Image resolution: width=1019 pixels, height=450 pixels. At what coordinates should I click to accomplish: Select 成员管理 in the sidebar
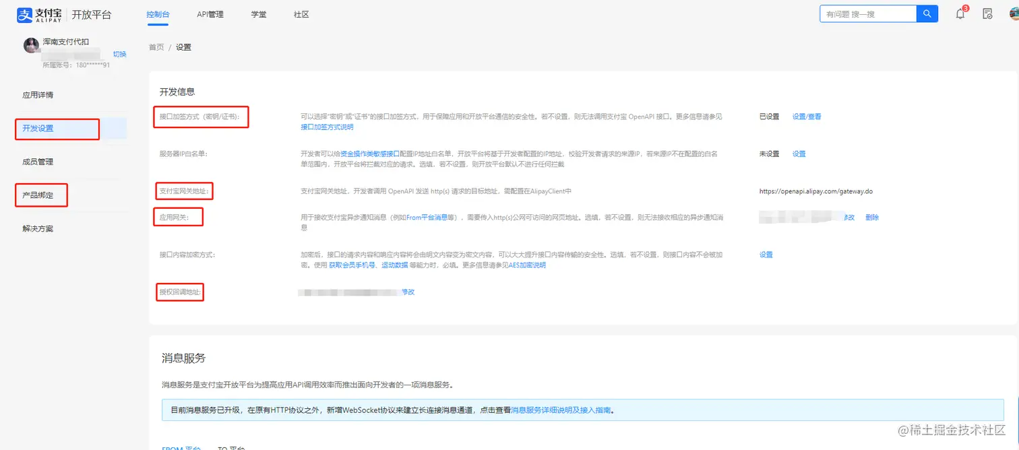tap(38, 162)
